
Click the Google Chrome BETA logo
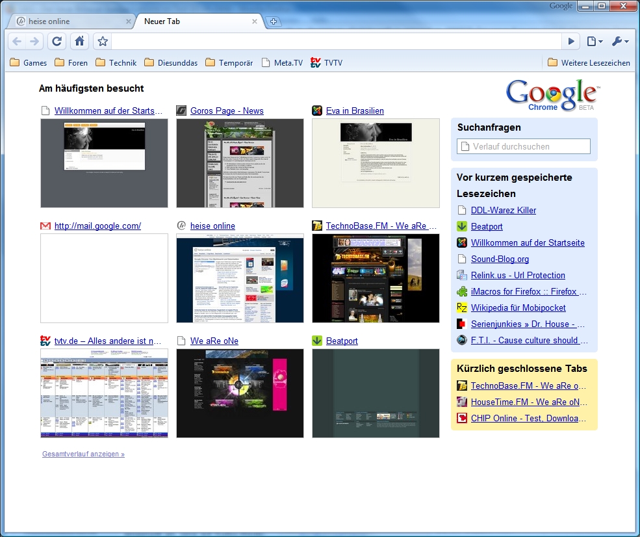click(x=552, y=95)
